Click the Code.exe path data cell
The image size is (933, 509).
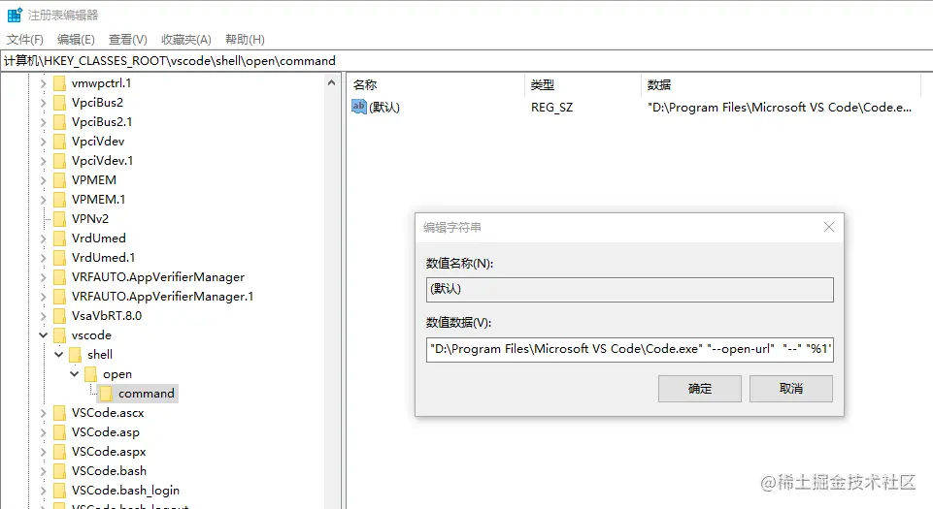click(x=780, y=108)
